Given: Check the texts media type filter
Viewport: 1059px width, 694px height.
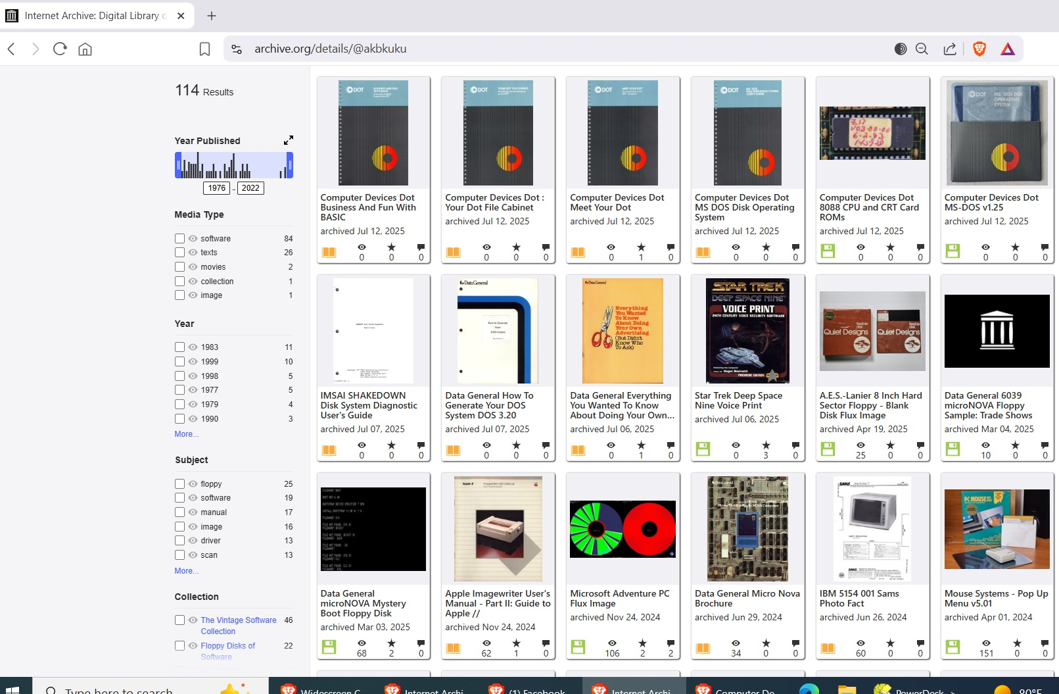Looking at the screenshot, I should point(179,252).
